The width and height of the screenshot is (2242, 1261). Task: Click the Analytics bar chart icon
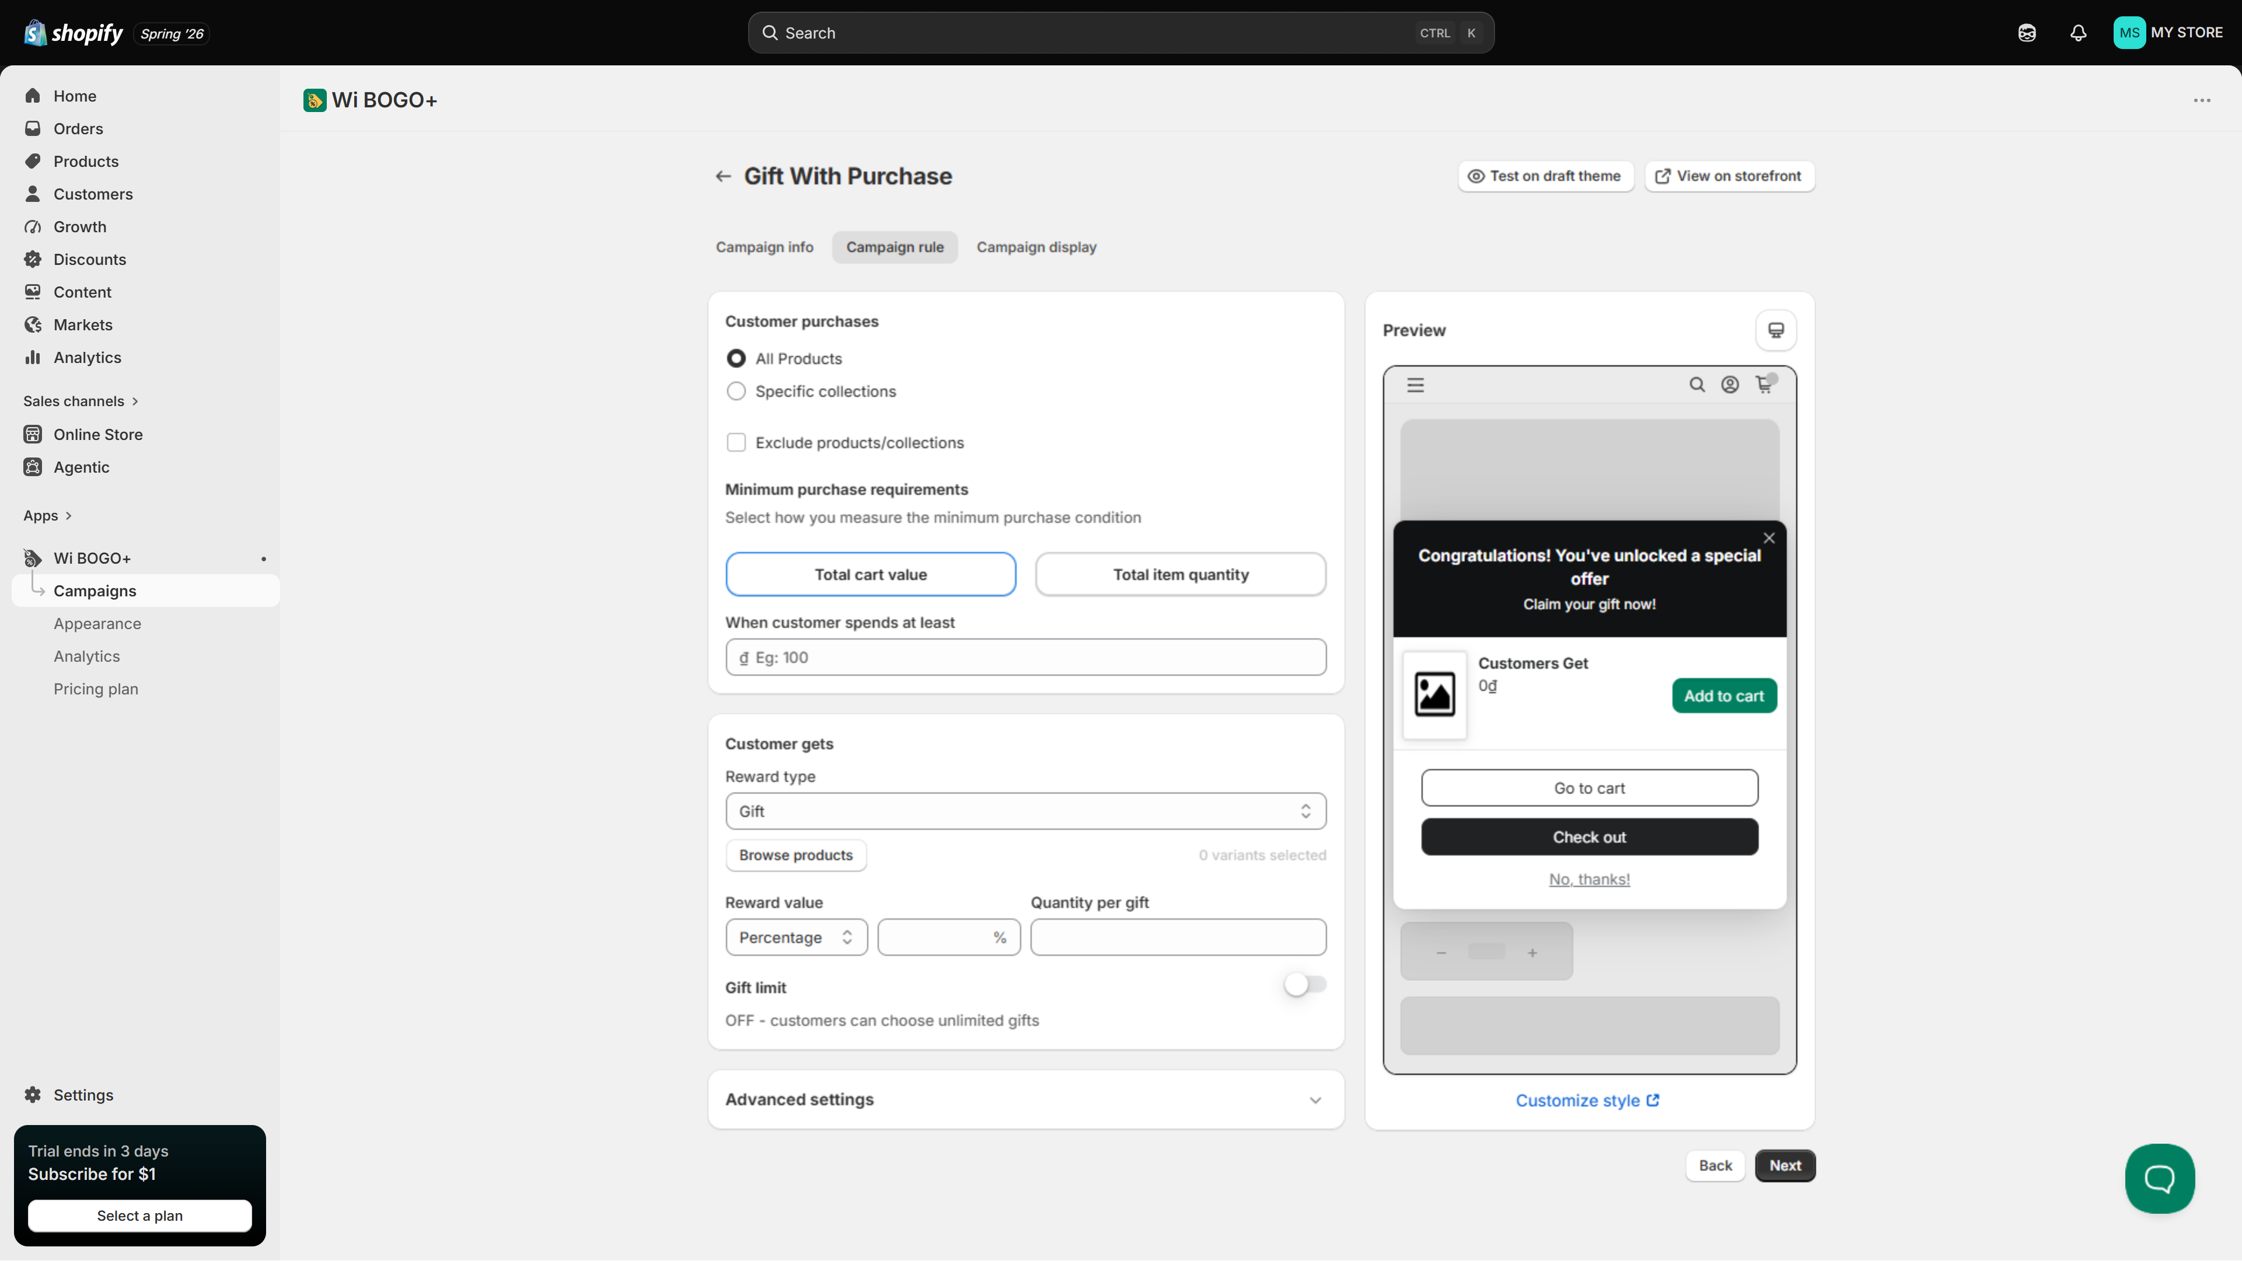click(x=33, y=358)
